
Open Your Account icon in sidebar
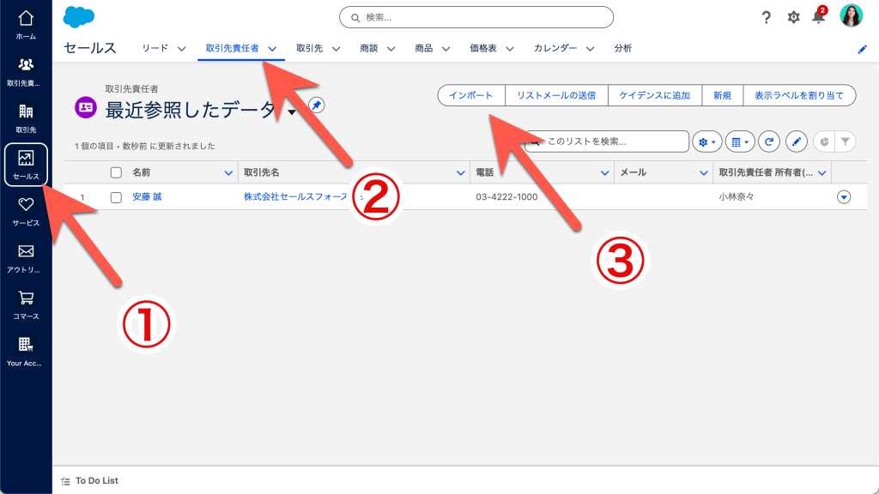(x=26, y=351)
